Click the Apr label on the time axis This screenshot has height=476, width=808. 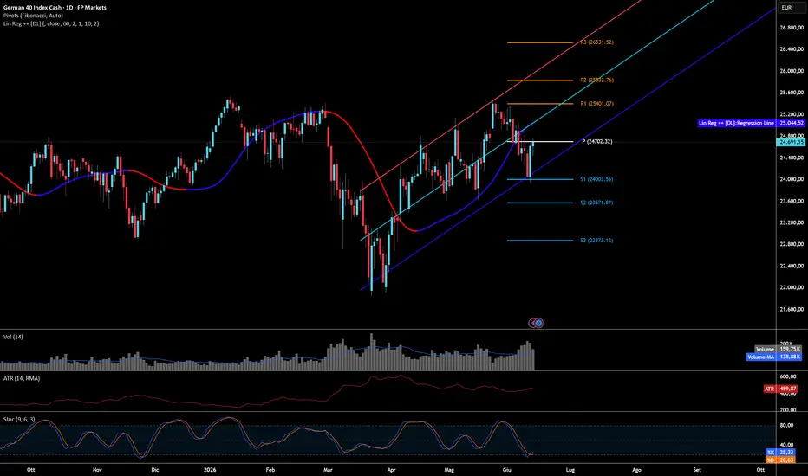pyautogui.click(x=391, y=470)
